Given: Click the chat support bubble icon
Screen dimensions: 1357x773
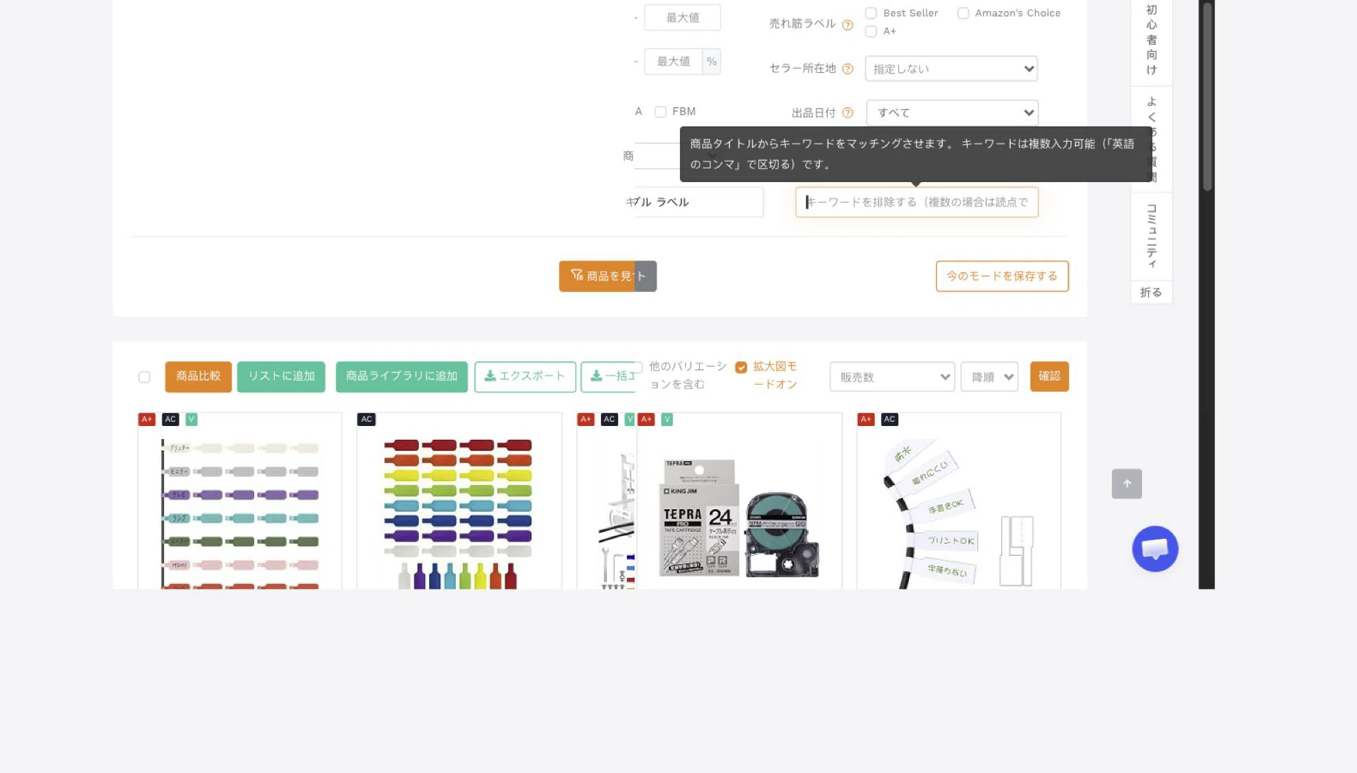Looking at the screenshot, I should [1155, 549].
